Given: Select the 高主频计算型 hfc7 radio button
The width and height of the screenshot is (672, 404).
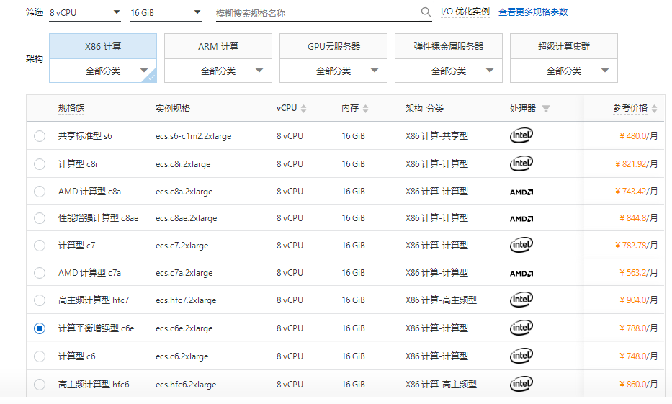Looking at the screenshot, I should tap(40, 300).
